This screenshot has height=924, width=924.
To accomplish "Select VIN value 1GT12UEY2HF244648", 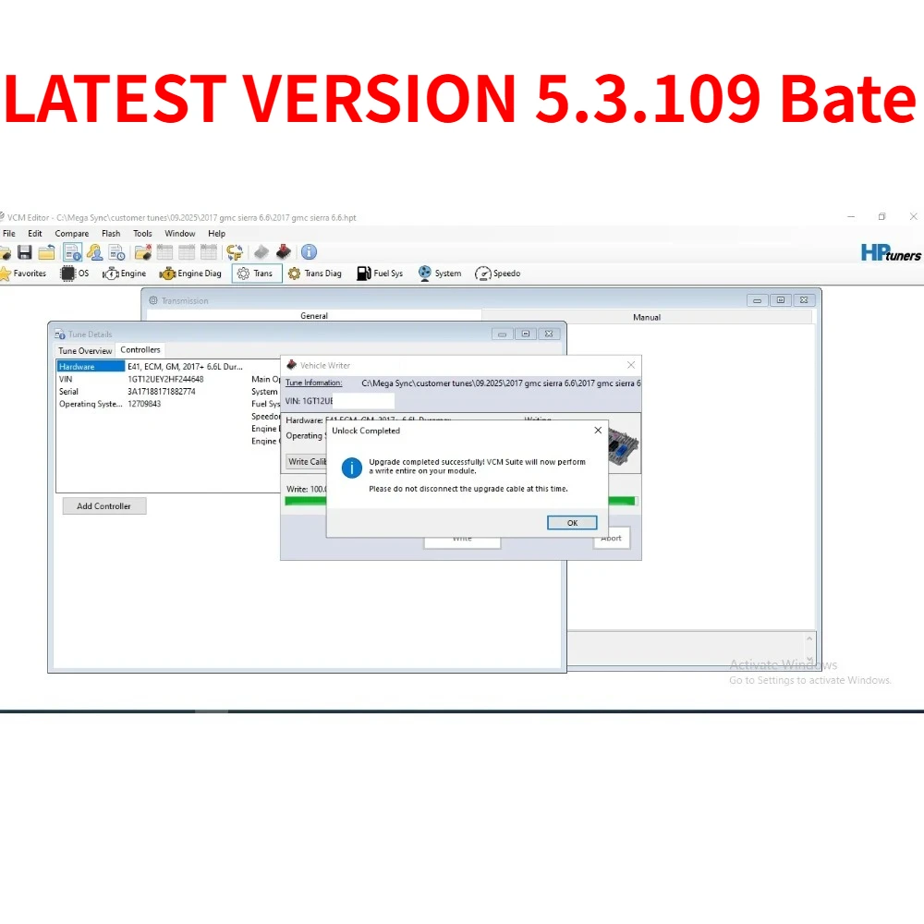I will [x=165, y=379].
